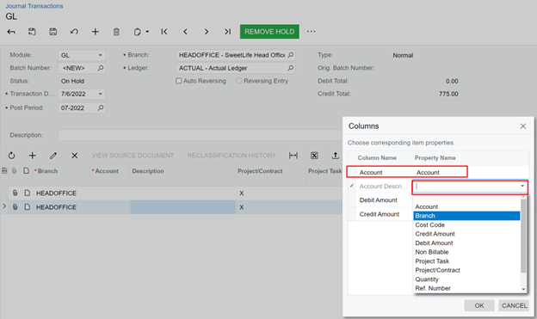Select Ref. Number in the list
Viewport: 537px width, 319px height.
pos(466,288)
